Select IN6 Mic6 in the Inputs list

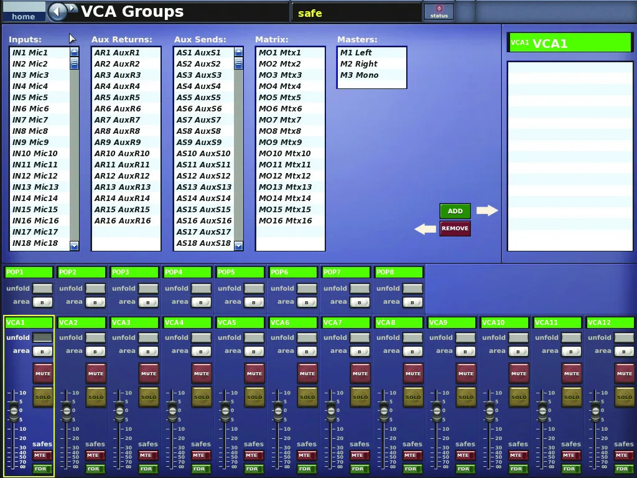[x=39, y=108]
